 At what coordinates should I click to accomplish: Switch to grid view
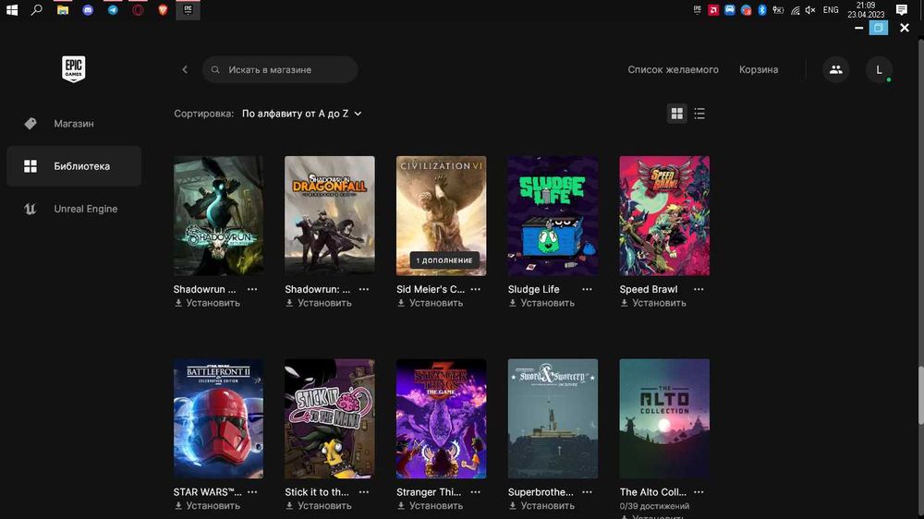(x=677, y=113)
